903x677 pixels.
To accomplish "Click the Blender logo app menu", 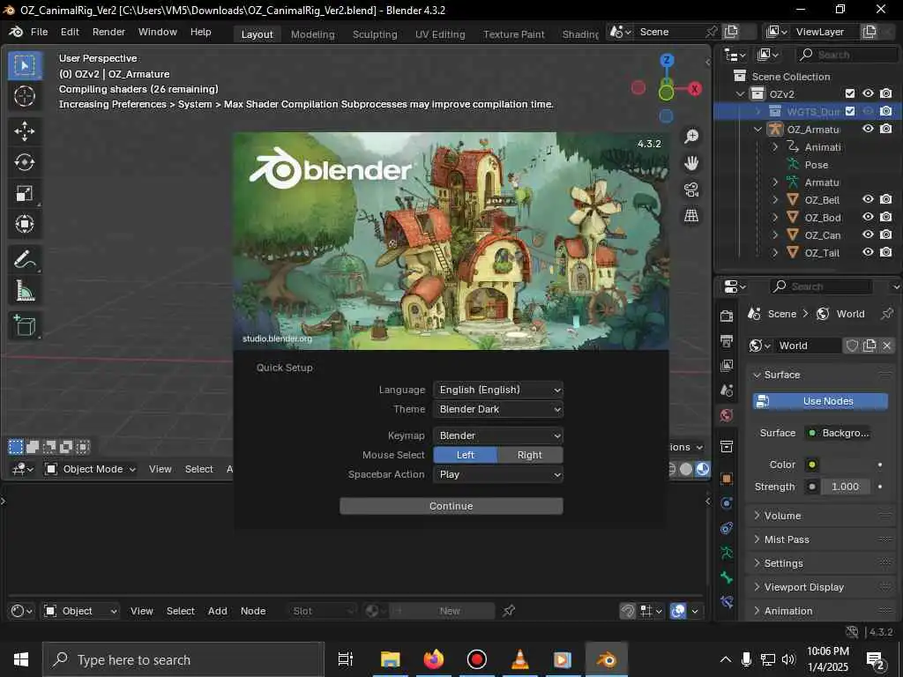I will pos(16,32).
